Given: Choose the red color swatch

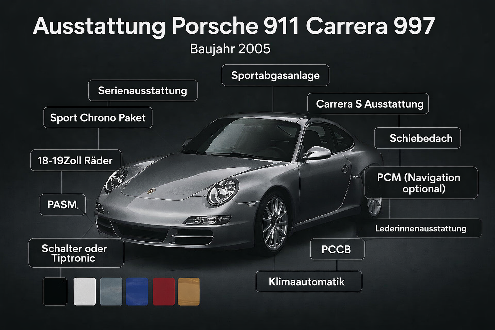Looking at the screenshot, I should click(x=164, y=291).
